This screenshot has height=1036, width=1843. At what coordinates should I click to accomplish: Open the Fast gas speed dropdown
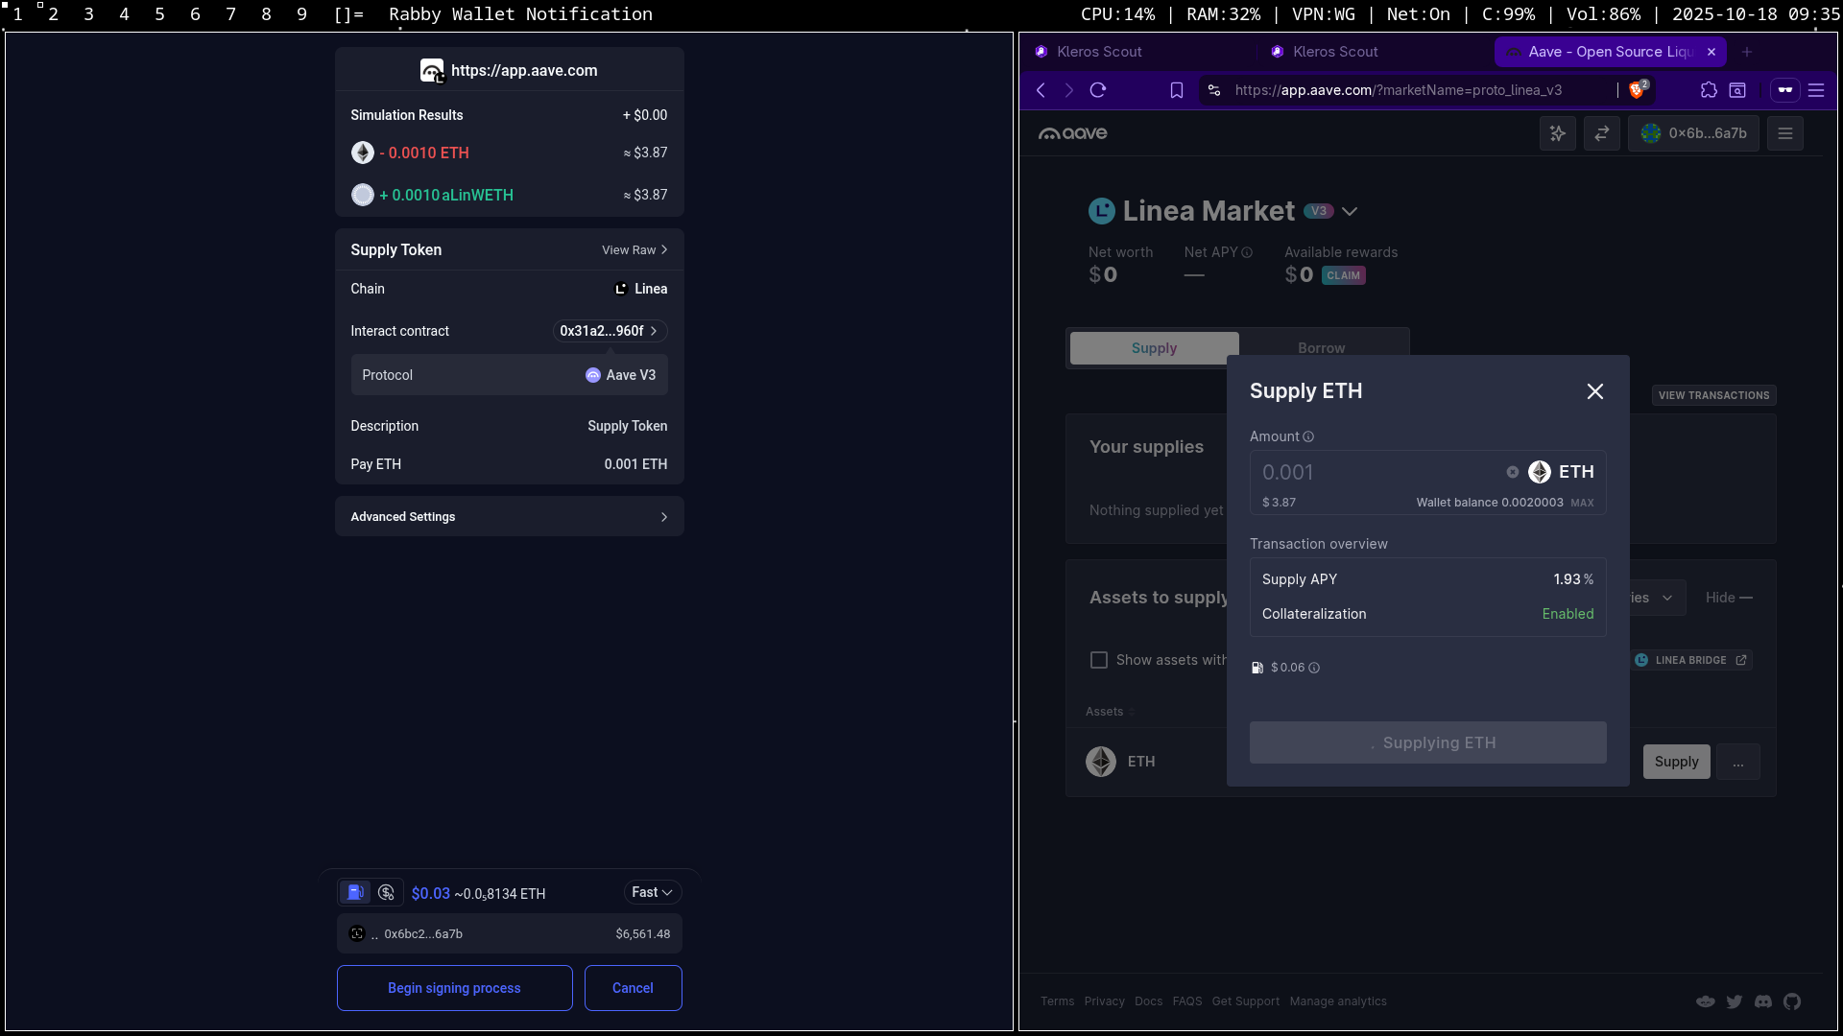pos(652,892)
